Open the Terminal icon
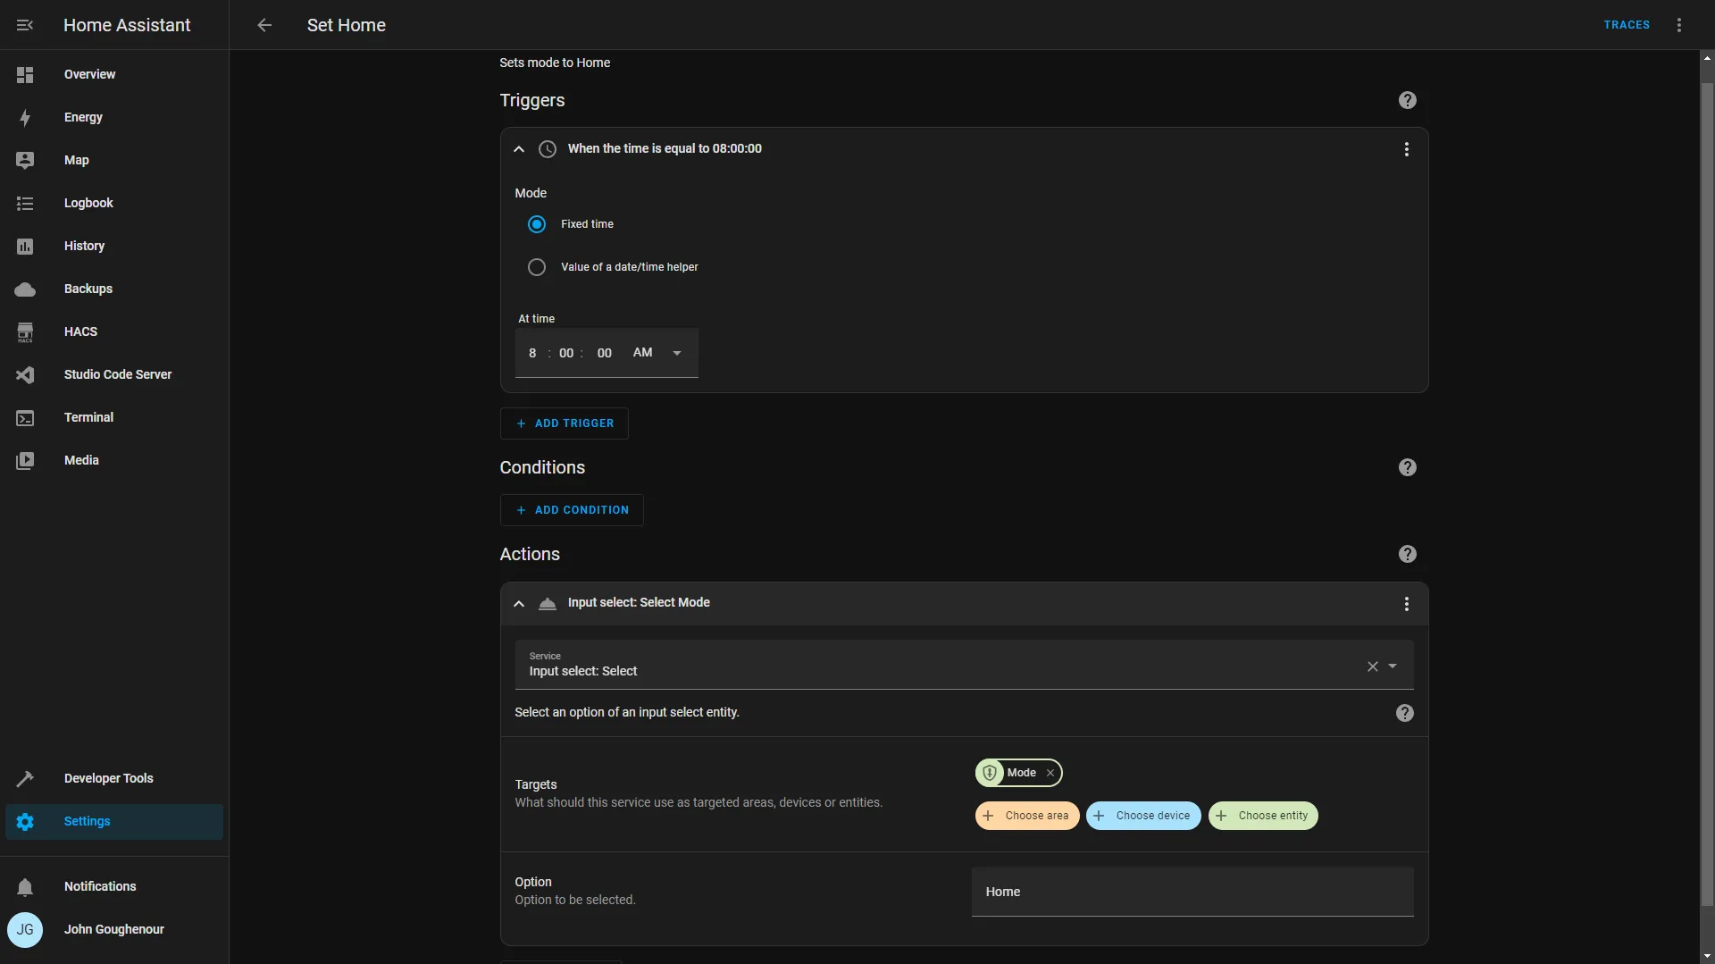 (25, 418)
